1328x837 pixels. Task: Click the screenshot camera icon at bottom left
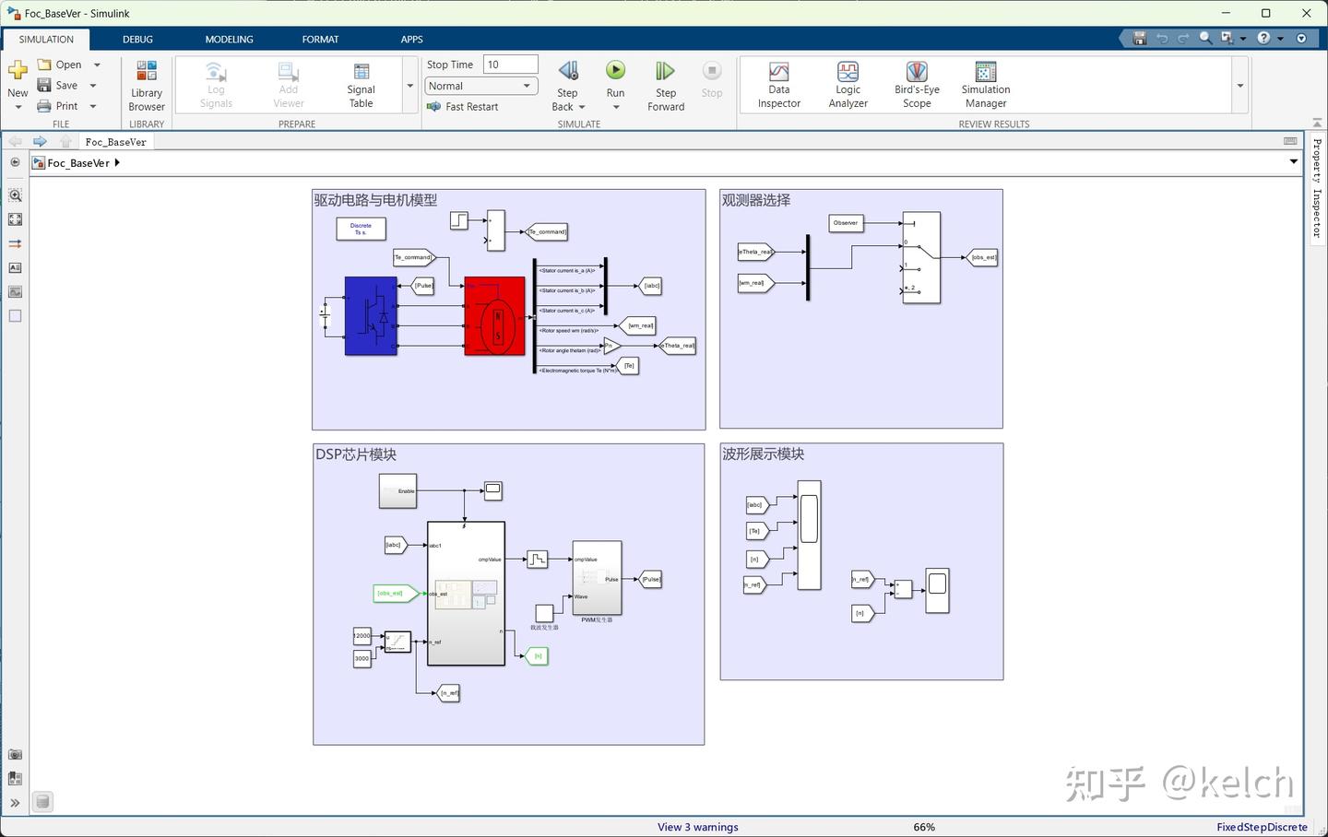[15, 754]
